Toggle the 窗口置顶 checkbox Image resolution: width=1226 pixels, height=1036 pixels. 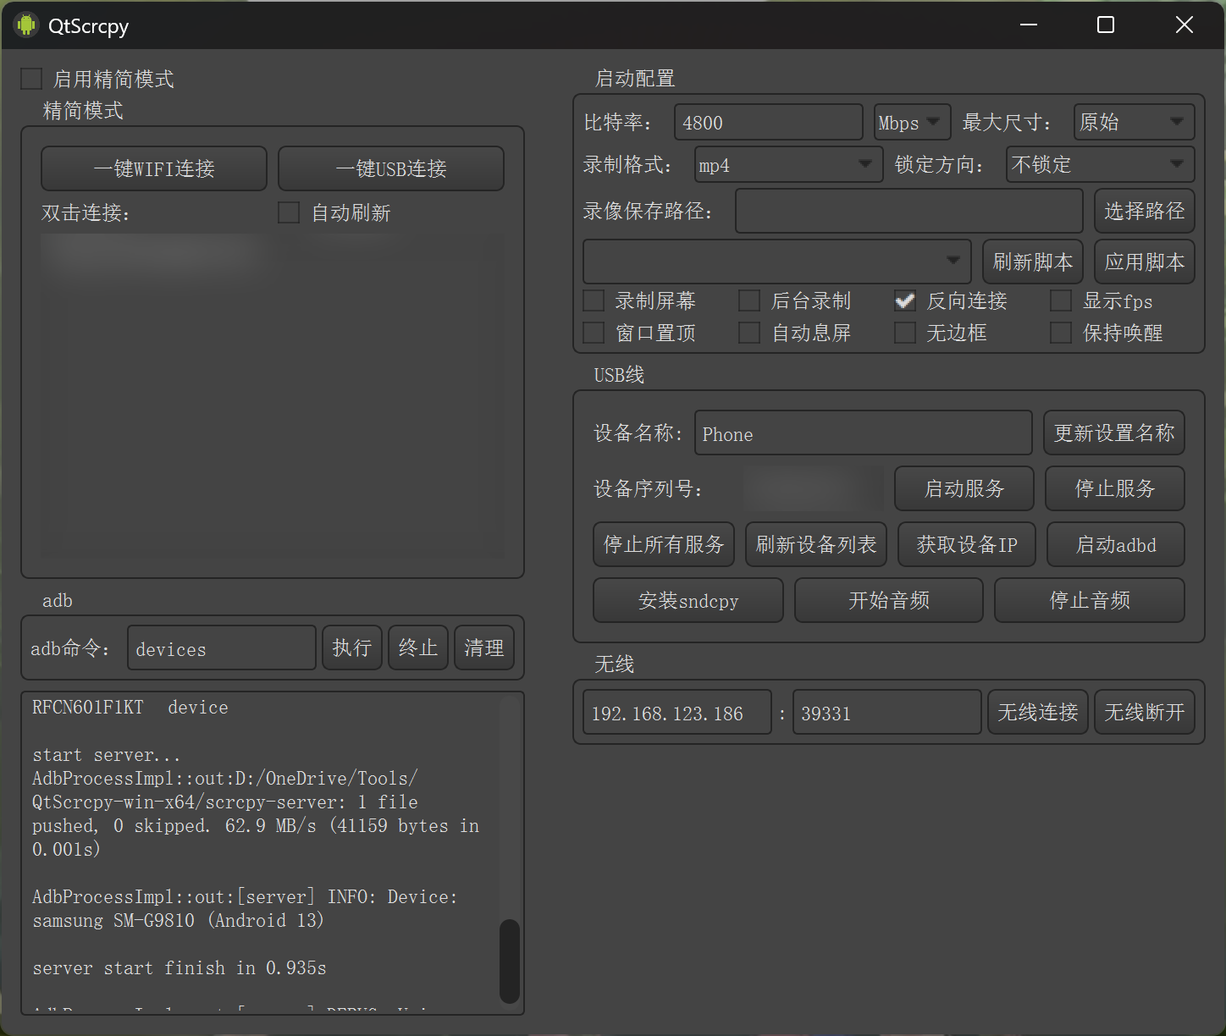coord(594,333)
